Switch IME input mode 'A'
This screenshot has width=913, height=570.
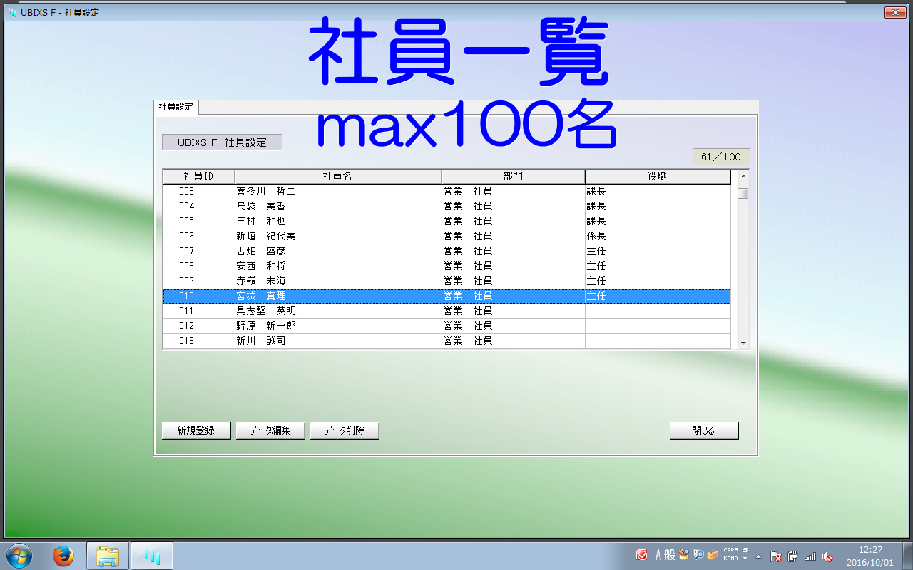(659, 555)
